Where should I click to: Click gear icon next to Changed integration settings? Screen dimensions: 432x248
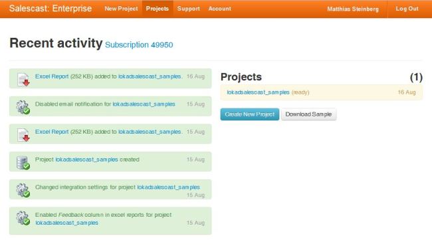click(x=23, y=190)
